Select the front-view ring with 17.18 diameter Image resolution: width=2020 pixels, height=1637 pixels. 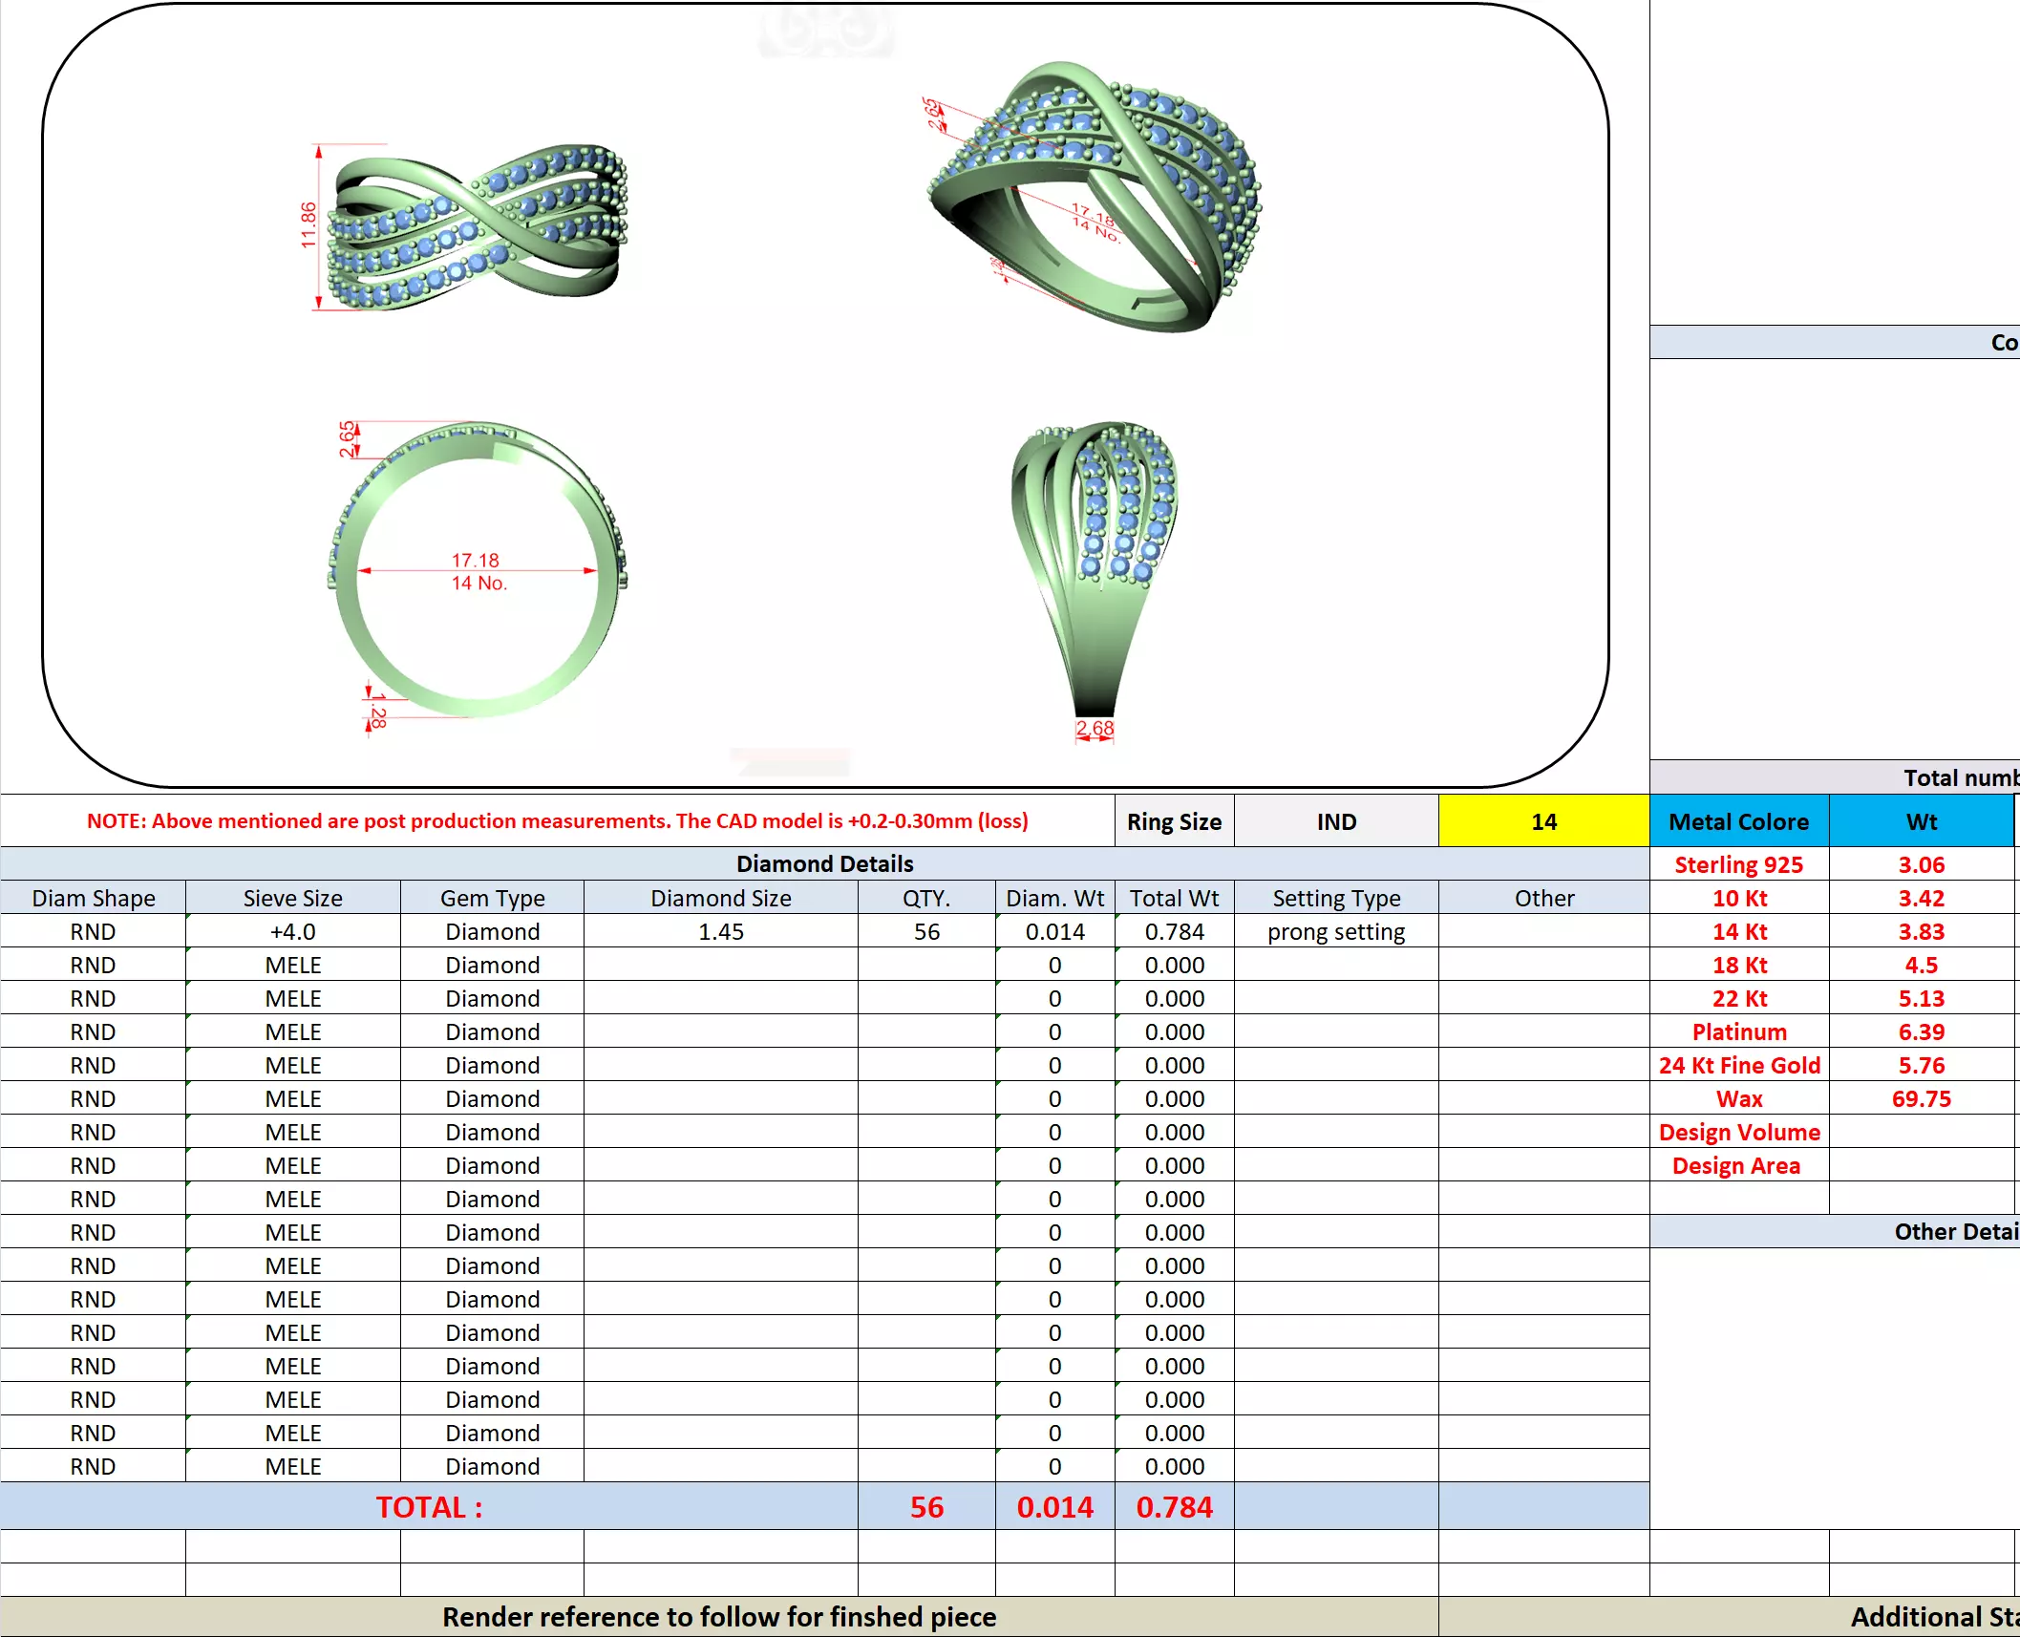point(477,570)
